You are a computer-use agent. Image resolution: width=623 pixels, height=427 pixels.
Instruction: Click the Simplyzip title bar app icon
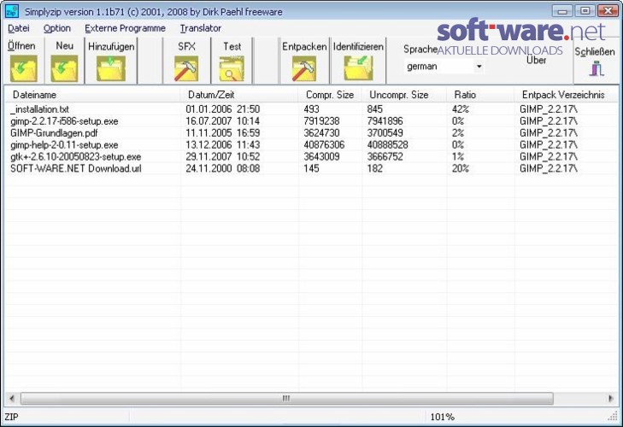coord(12,11)
